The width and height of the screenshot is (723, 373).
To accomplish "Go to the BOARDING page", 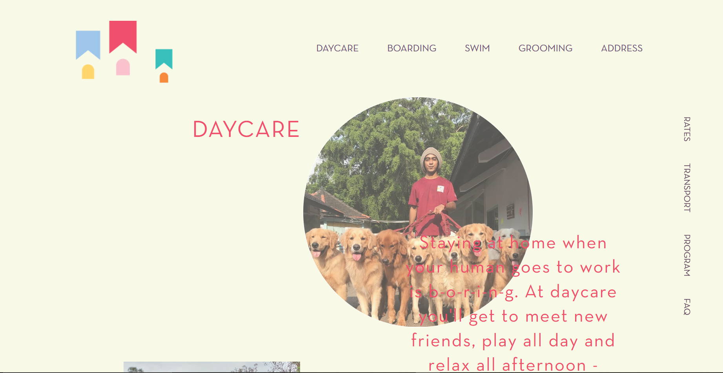I will (x=412, y=48).
